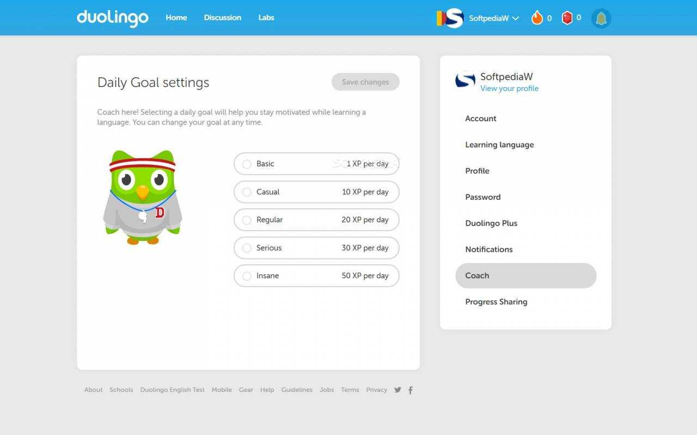Screen dimensions: 697x435
Task: Click the Duo owl coach mascot
Action: click(143, 197)
